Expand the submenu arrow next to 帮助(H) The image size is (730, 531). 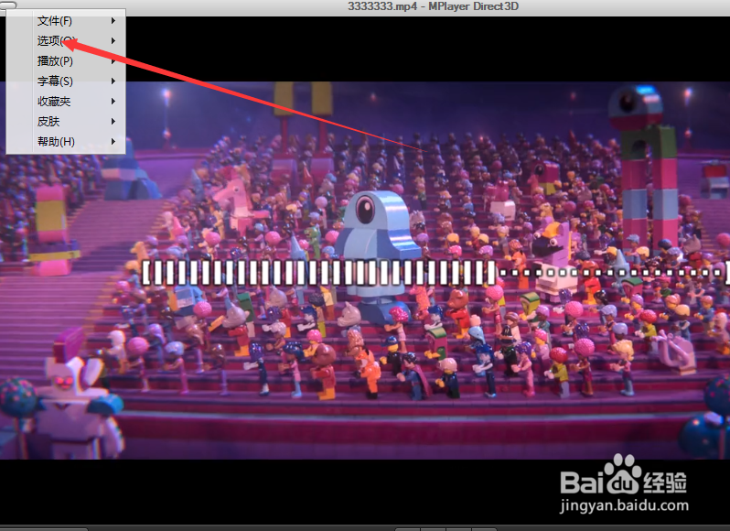click(113, 142)
